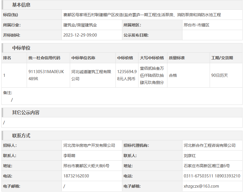Select the region value 邢台市-市辖区
Screen dimensions: 246x193
point(196,25)
